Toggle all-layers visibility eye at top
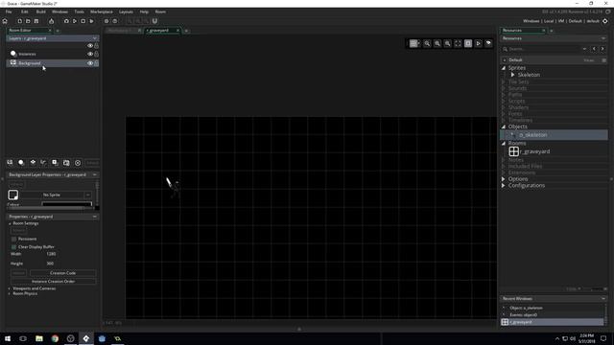The width and height of the screenshot is (614, 345). [90, 46]
